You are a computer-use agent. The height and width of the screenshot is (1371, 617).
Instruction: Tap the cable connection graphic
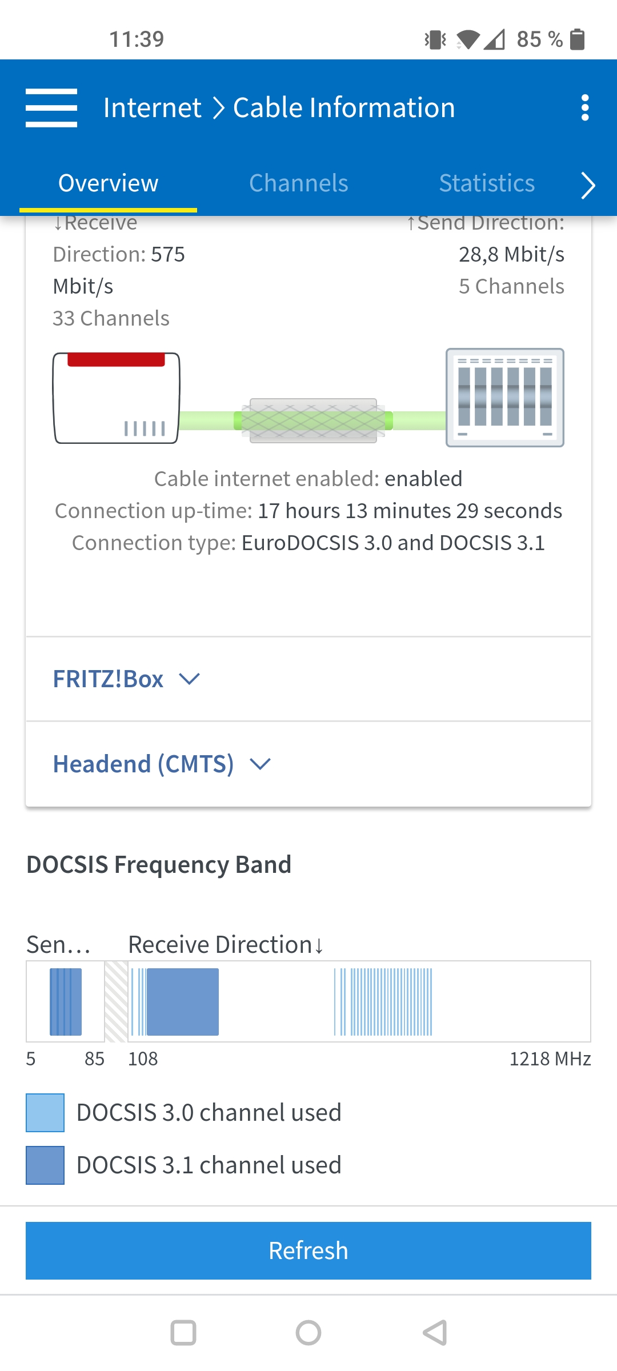tap(313, 421)
